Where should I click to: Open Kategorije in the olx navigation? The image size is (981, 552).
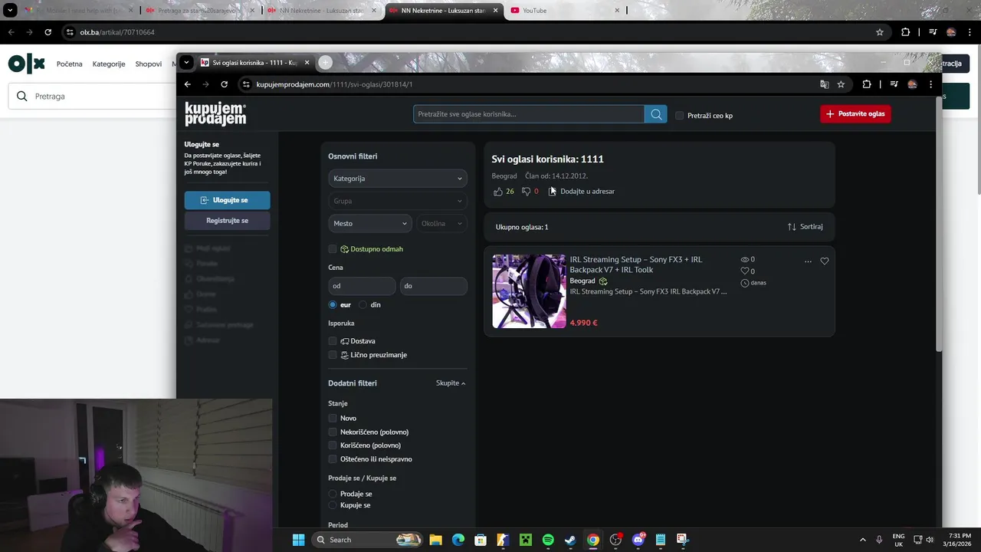coord(109,64)
